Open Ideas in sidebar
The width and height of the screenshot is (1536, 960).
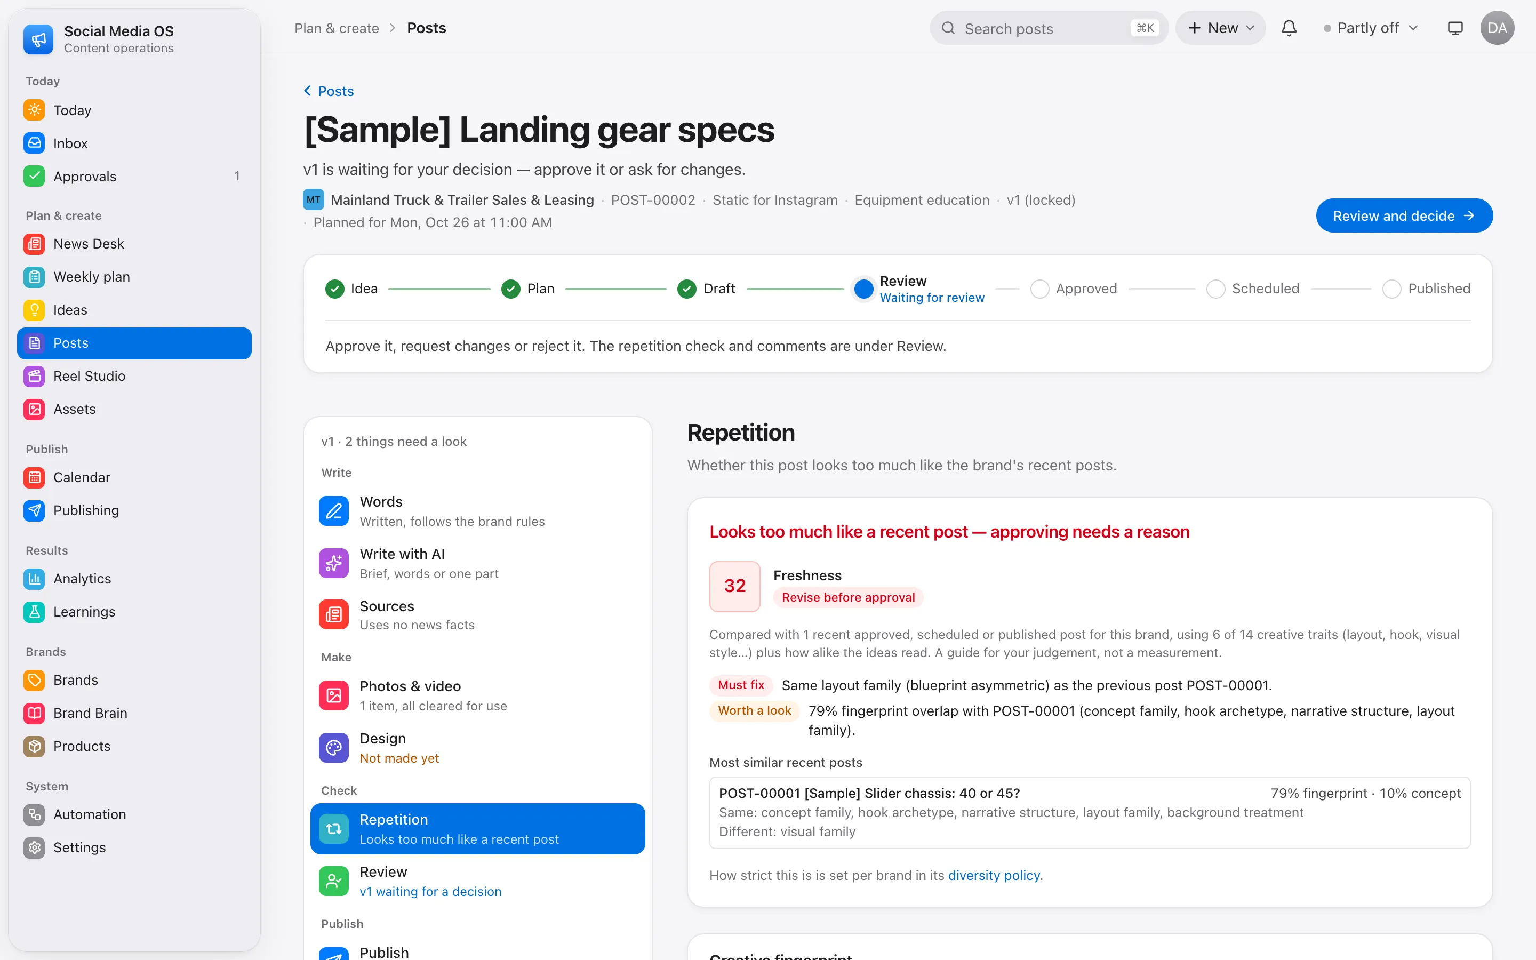(x=134, y=310)
